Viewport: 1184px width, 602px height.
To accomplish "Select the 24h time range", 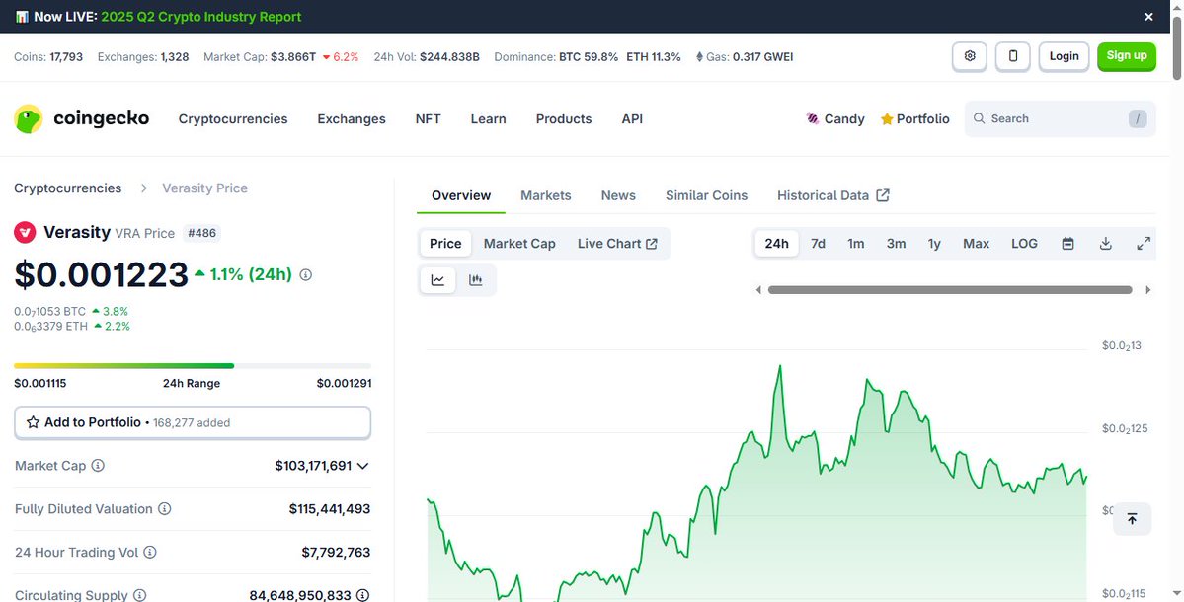I will pyautogui.click(x=776, y=243).
